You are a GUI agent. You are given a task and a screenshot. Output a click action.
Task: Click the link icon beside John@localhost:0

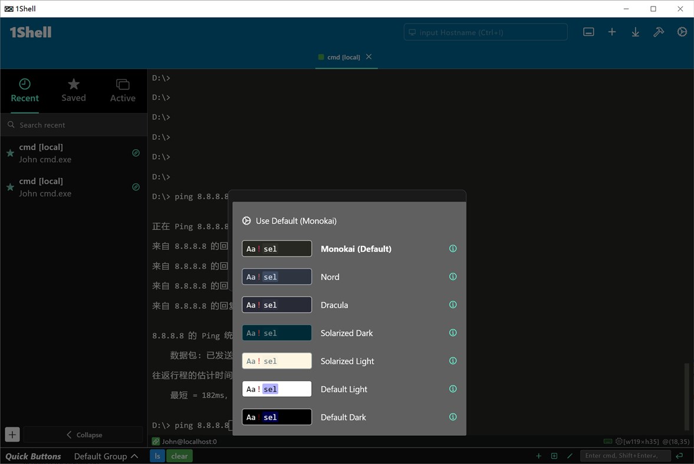(156, 442)
